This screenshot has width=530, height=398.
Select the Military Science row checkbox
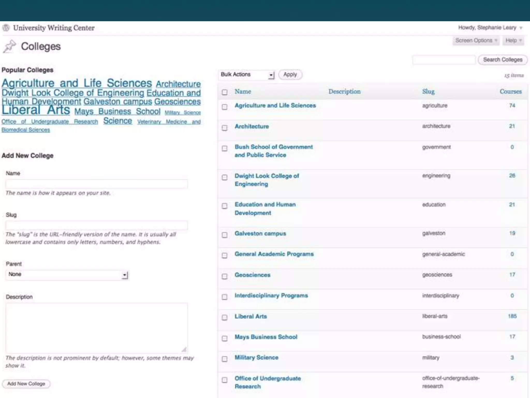pos(225,359)
